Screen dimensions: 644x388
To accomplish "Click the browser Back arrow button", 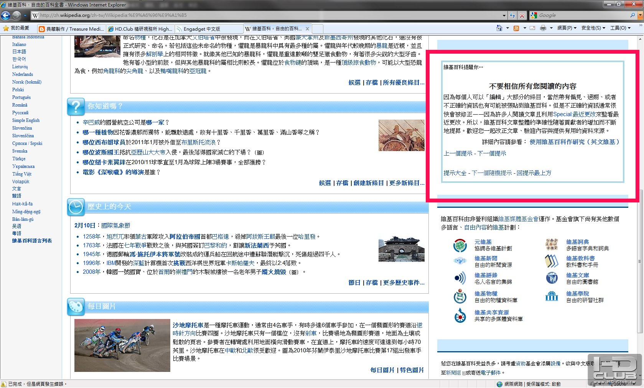I will click(6, 15).
